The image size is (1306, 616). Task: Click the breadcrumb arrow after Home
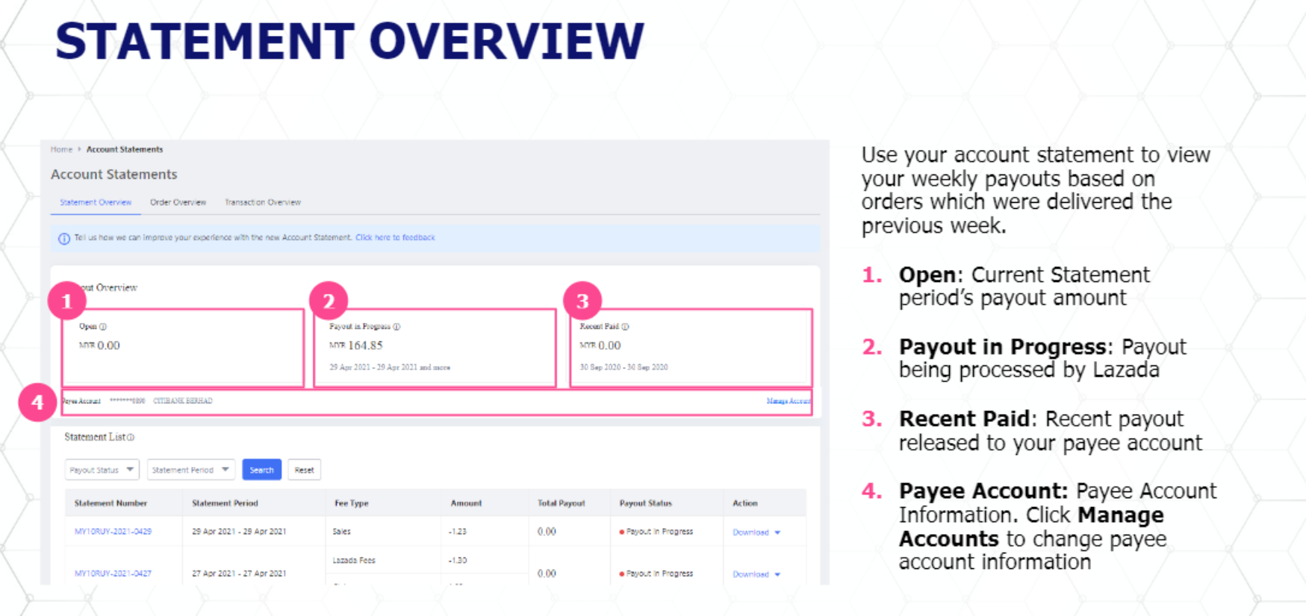79,149
